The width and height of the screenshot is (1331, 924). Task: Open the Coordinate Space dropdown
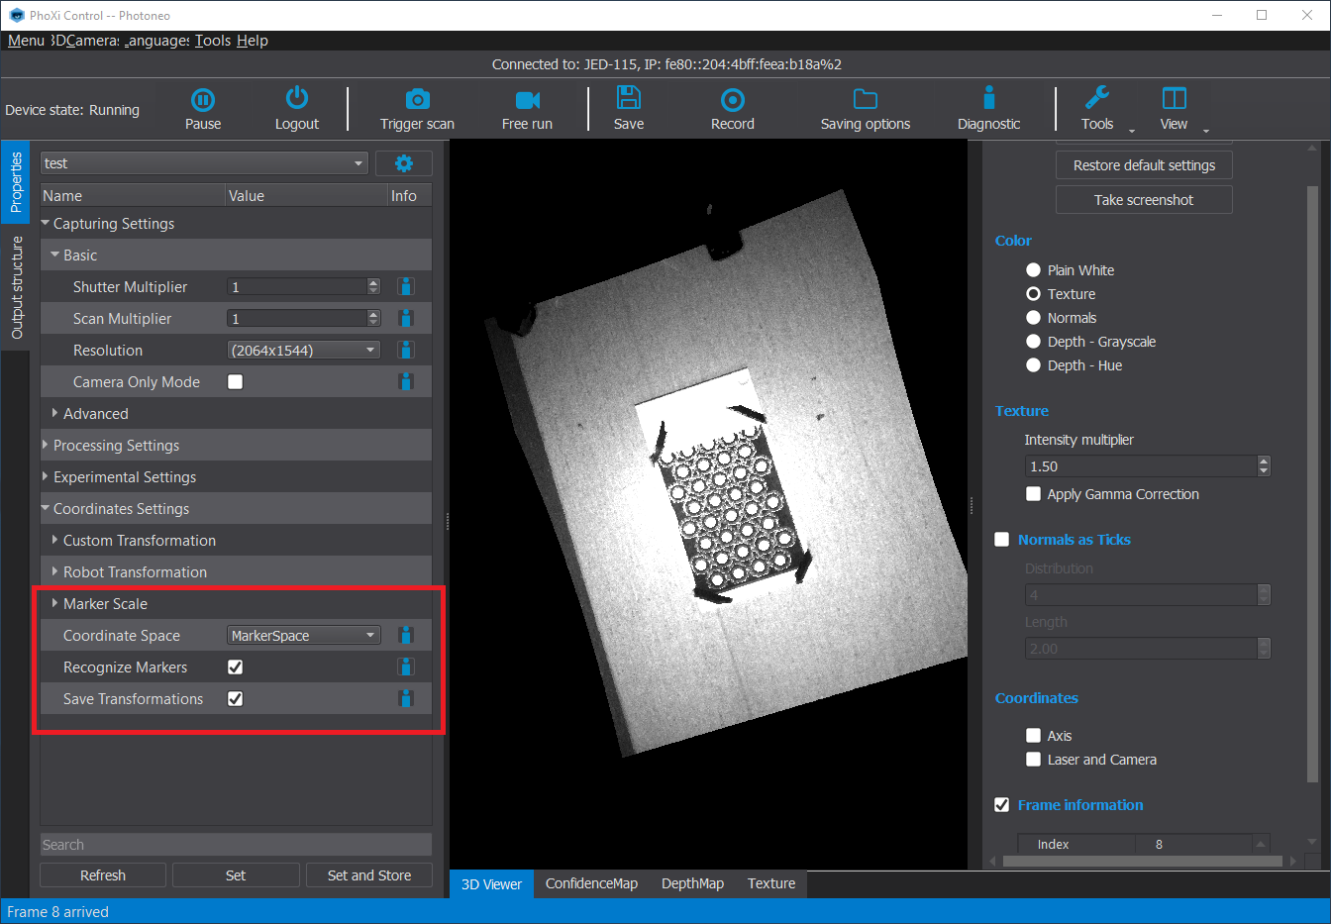(x=303, y=636)
